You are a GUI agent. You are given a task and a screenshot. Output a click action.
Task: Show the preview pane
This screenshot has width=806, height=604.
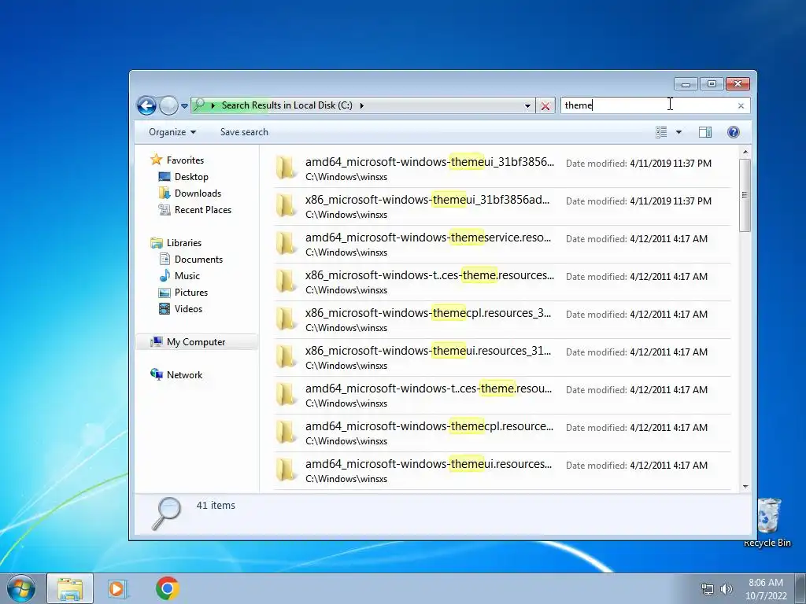[x=705, y=132]
